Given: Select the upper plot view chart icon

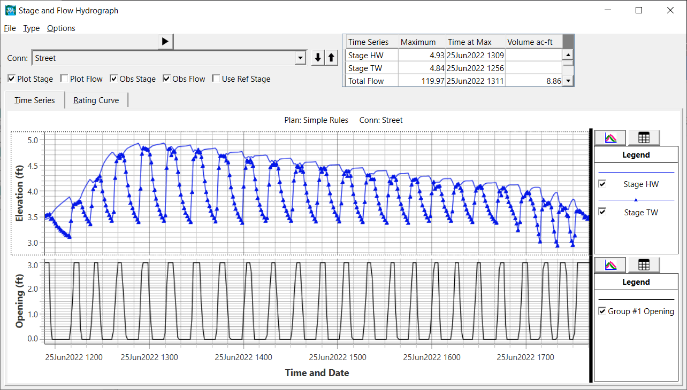Looking at the screenshot, I should 610,138.
